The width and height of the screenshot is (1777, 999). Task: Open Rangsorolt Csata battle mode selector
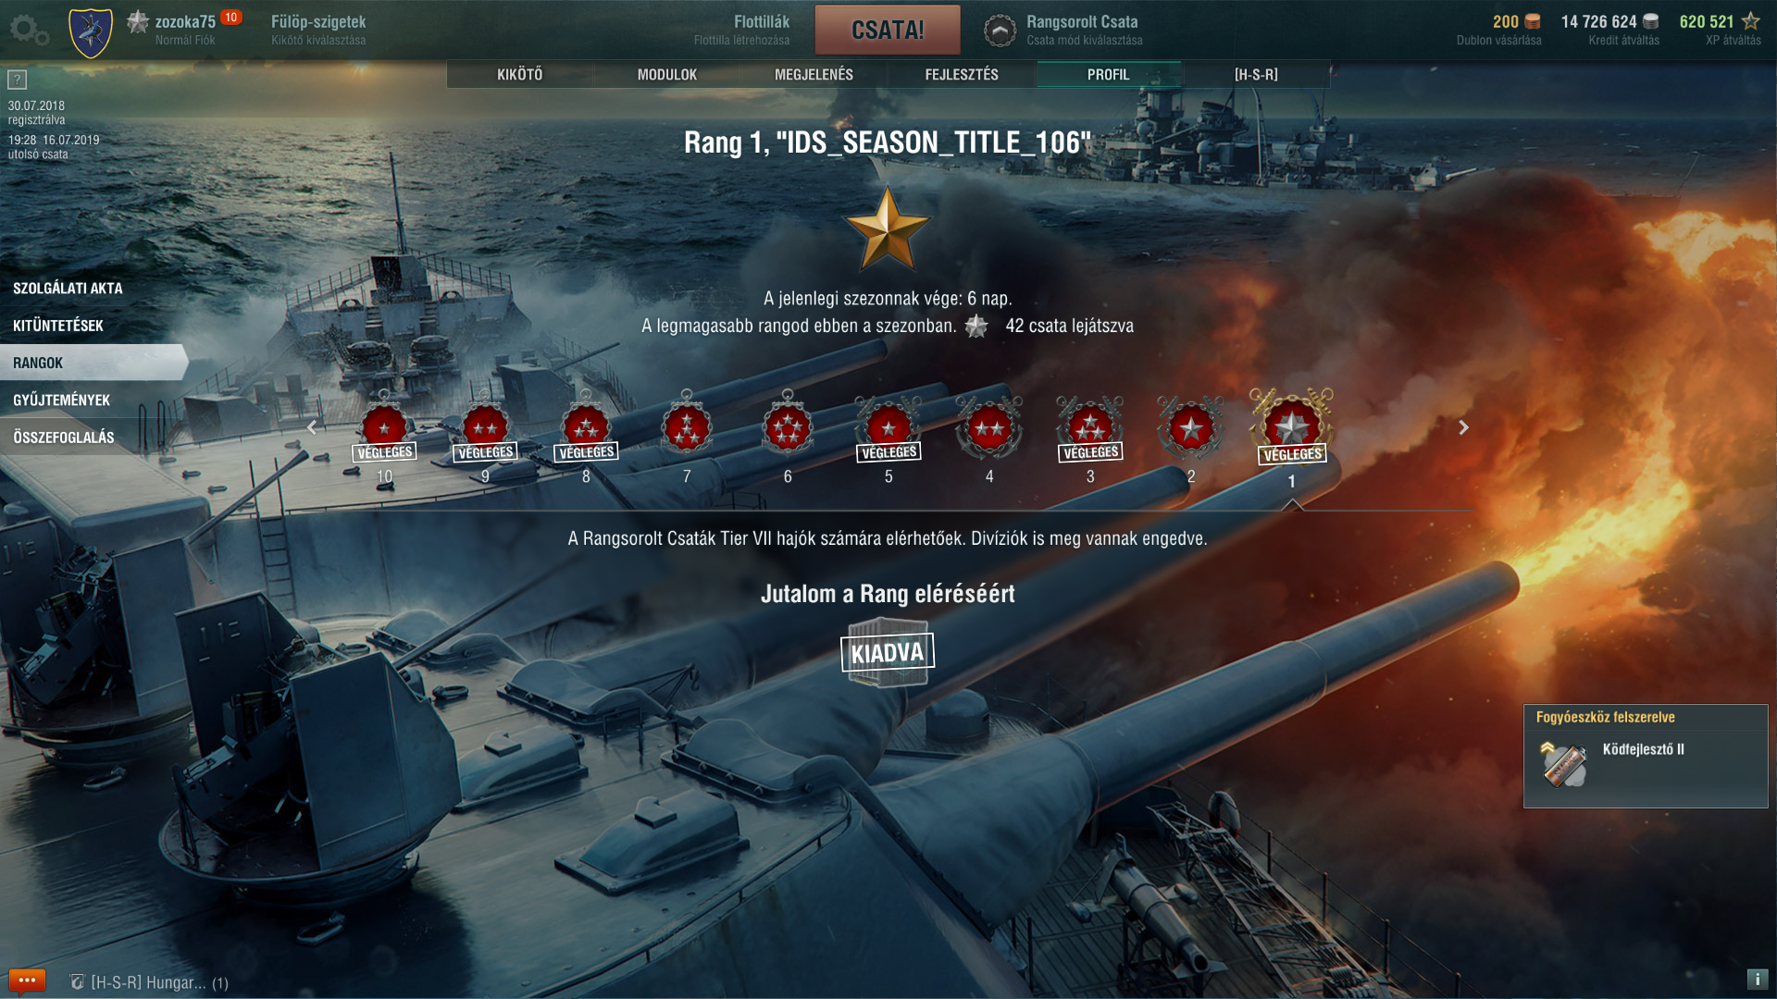point(1064,30)
